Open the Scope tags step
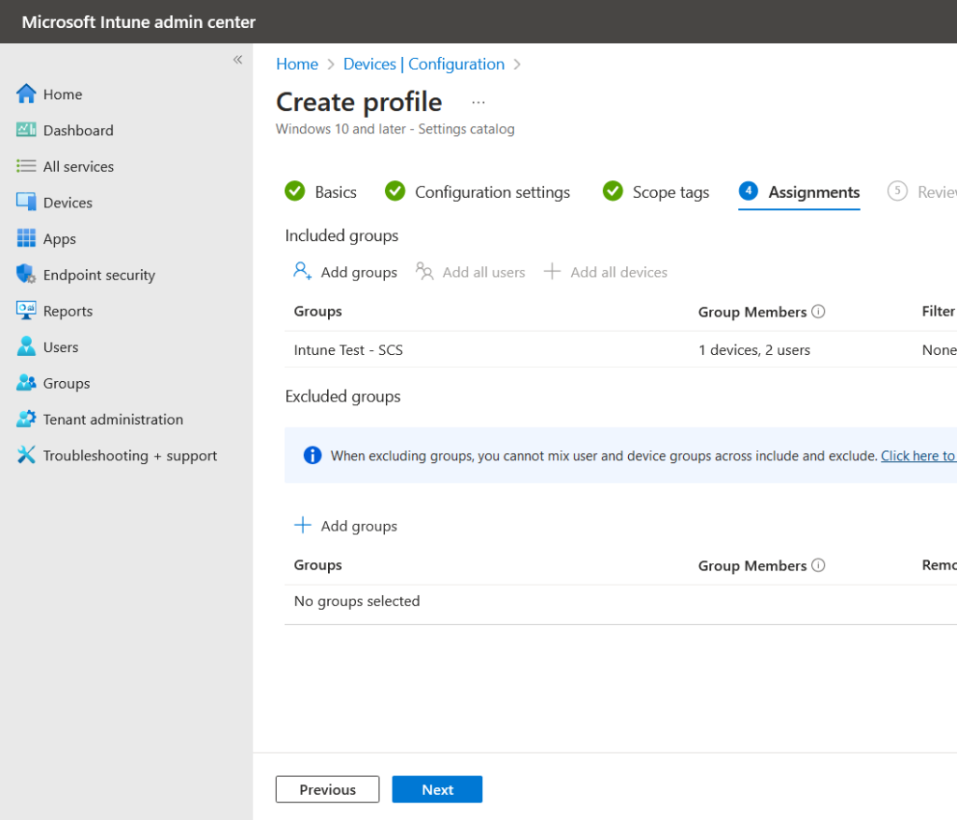 [x=656, y=191]
